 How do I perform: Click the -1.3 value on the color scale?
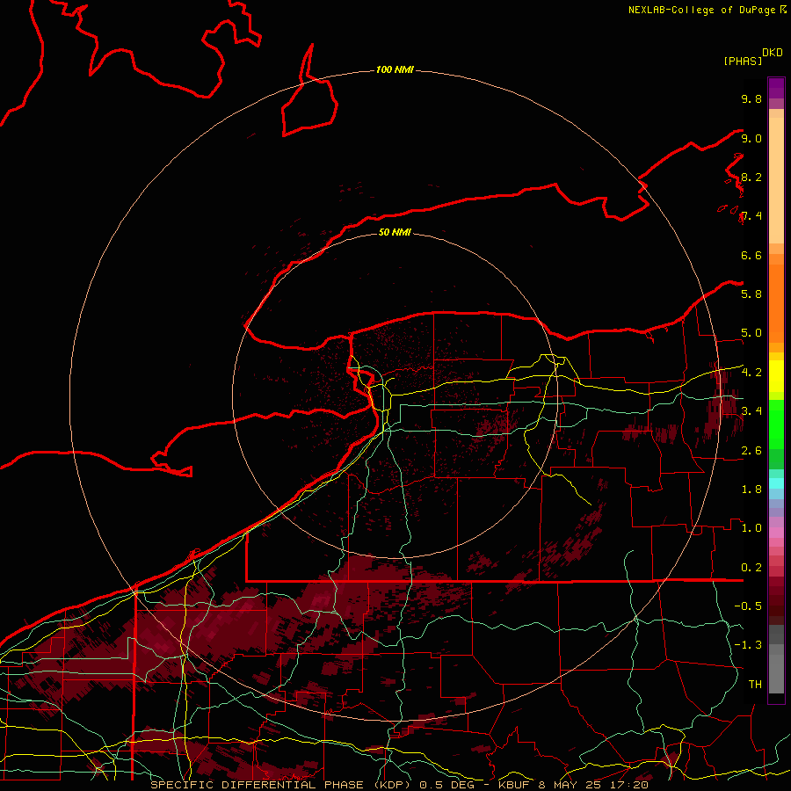(x=748, y=645)
